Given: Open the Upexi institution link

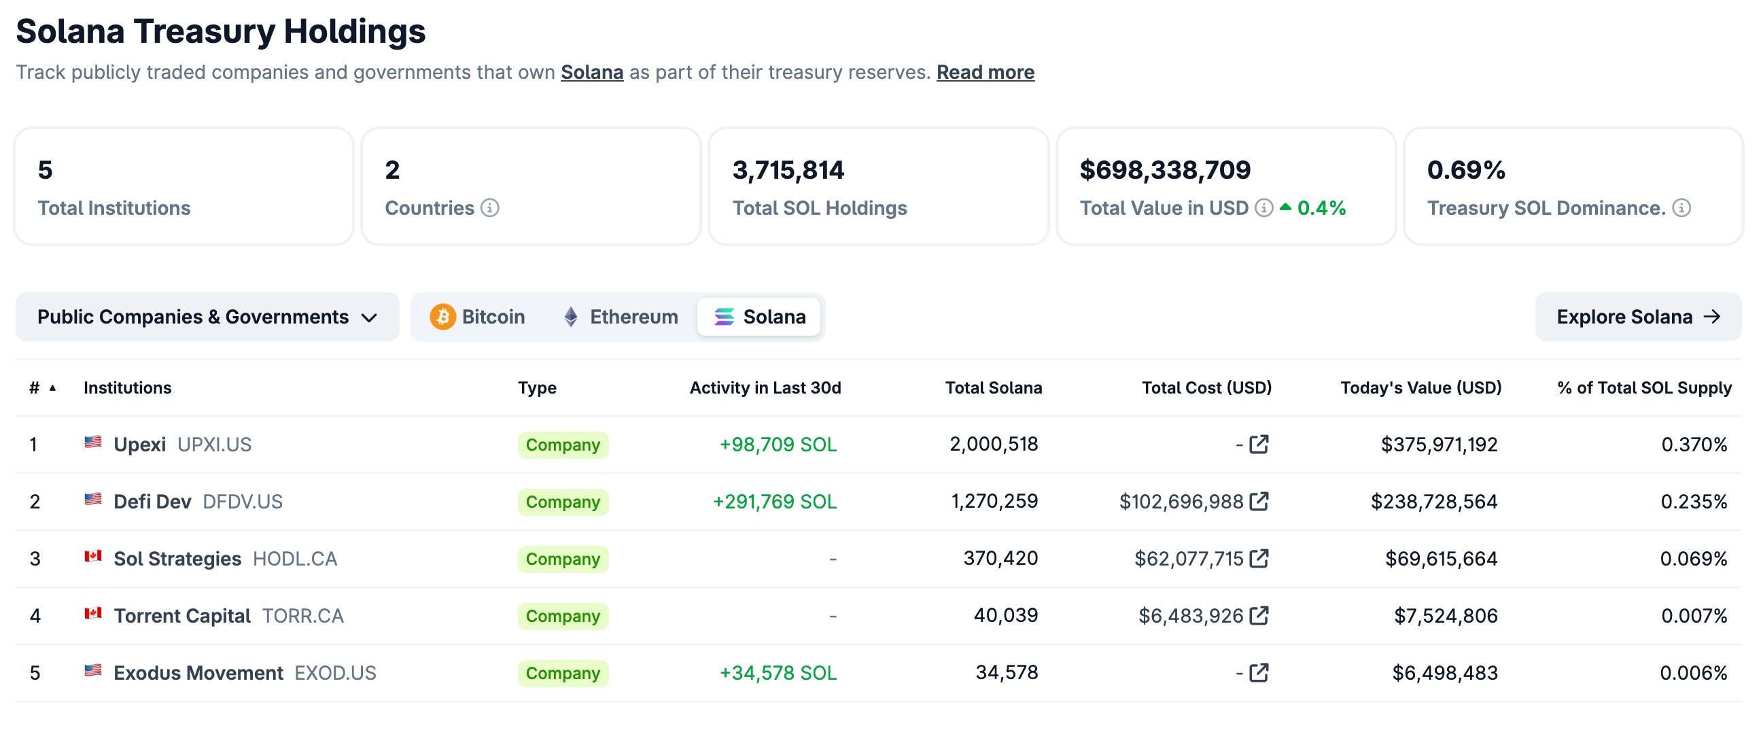Looking at the screenshot, I should pyautogui.click(x=139, y=445).
